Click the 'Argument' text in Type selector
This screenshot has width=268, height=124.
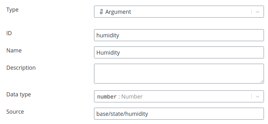(118, 12)
